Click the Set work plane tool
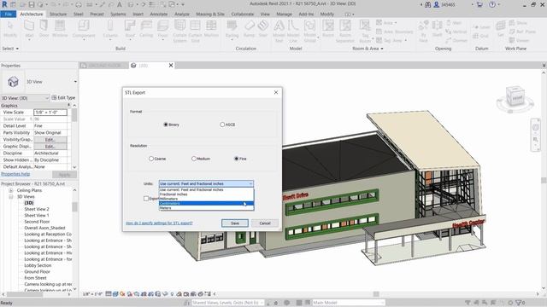The height and width of the screenshot is (307, 547). (501, 28)
